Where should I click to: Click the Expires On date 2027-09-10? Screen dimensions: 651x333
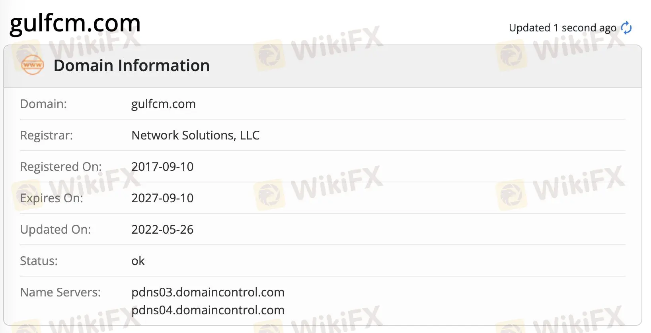click(162, 198)
